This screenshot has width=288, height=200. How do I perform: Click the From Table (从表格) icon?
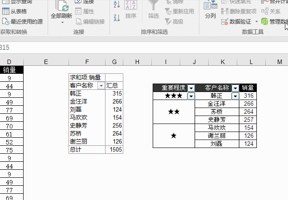point(5,12)
